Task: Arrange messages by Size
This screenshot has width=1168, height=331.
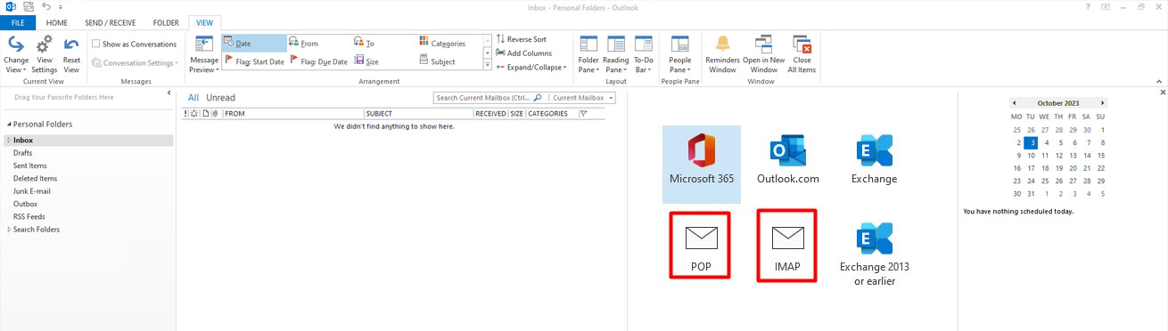Action: [x=383, y=61]
